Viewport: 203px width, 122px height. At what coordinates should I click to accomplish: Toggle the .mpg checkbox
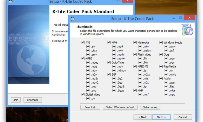pos(88,66)
